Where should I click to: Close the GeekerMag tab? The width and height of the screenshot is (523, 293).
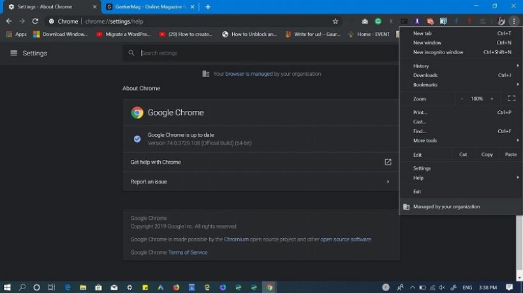pos(193,6)
